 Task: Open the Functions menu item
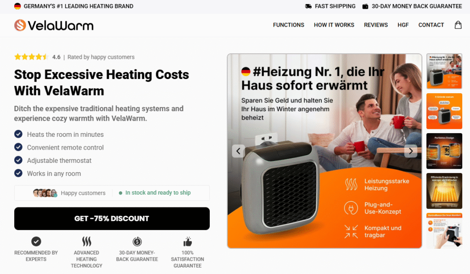pos(288,25)
